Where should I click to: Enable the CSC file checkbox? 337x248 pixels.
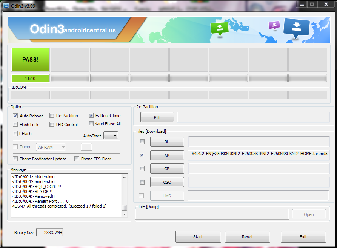(142, 182)
